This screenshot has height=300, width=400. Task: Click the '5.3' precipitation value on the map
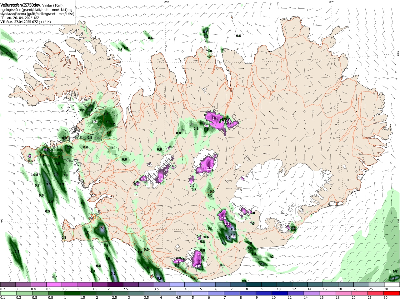(103, 228)
